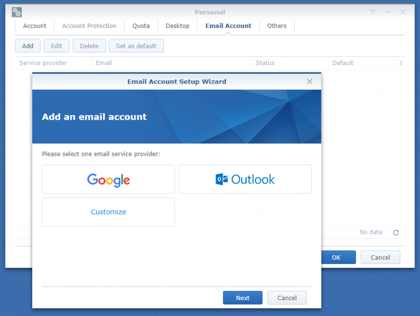Sort by Email column header

click(171, 63)
